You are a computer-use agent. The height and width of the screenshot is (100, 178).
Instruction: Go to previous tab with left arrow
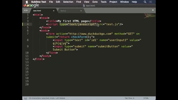coord(25,10)
